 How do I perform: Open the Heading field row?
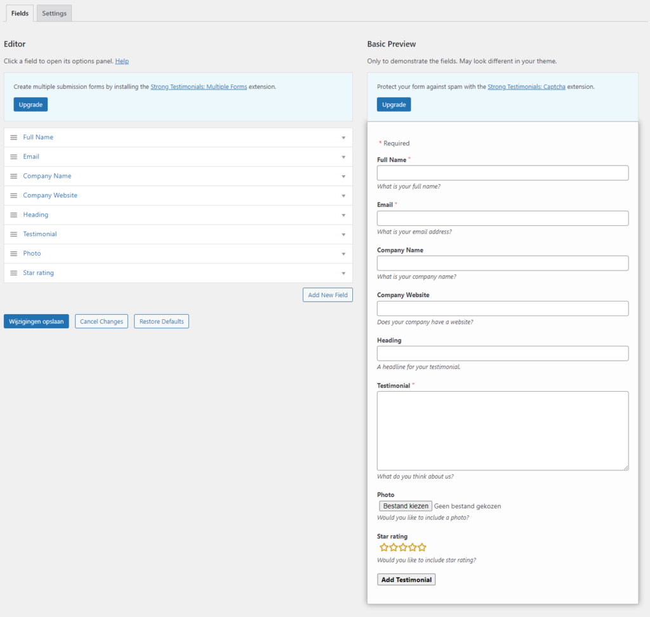pyautogui.click(x=178, y=215)
